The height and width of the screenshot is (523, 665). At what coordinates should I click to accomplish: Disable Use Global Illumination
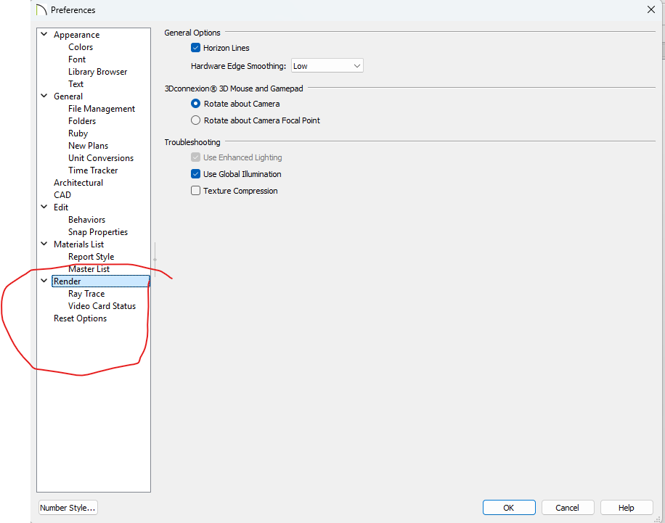[x=195, y=174]
